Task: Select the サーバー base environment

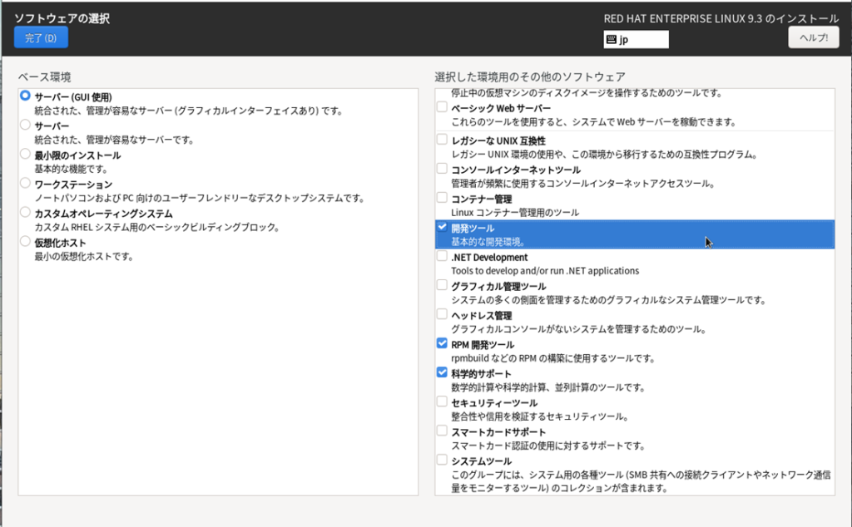Action: coord(26,126)
